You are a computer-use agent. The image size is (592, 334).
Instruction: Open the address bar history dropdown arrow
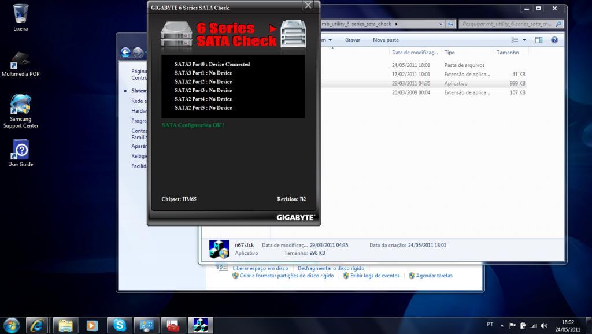(441, 24)
